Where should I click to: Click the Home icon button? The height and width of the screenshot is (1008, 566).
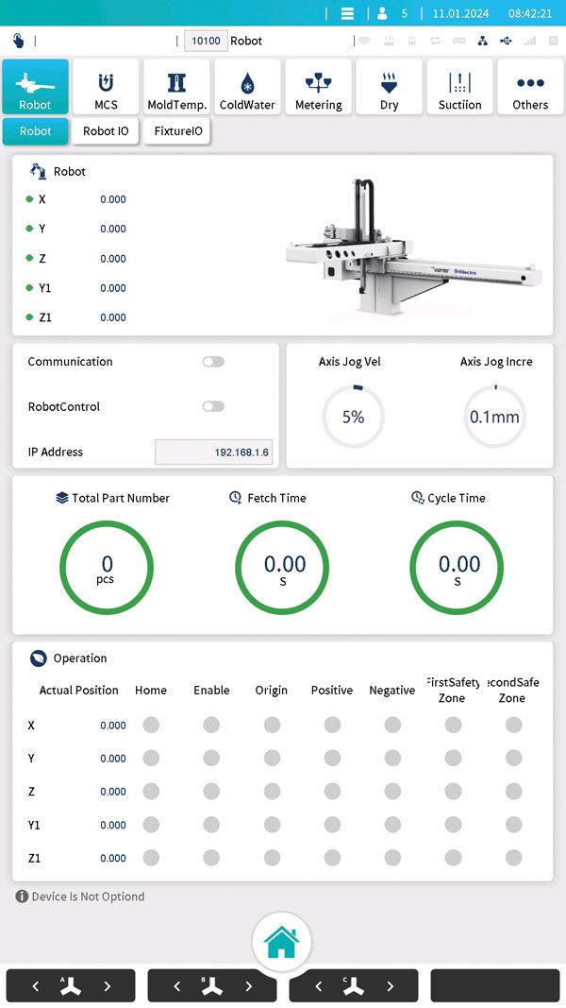[281, 941]
